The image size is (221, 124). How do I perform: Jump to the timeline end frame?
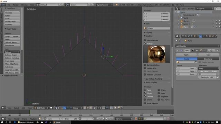coord(112,119)
